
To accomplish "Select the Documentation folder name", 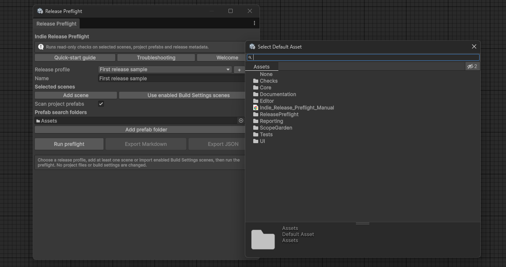I will [278, 95].
